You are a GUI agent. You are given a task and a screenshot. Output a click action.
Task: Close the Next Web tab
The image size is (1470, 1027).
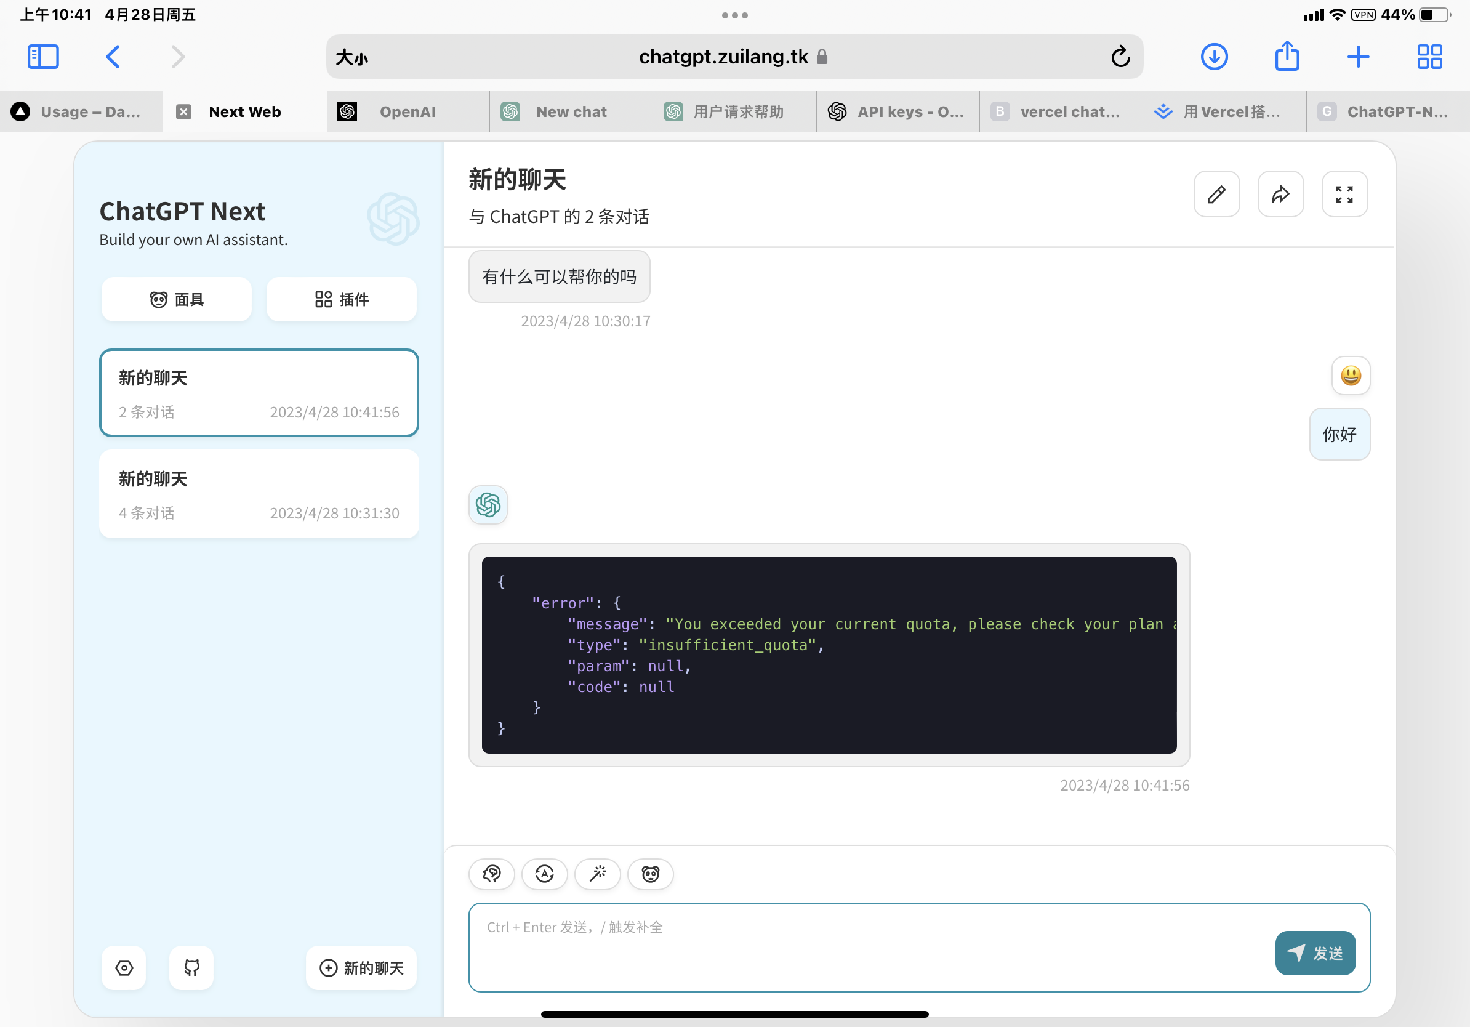tap(183, 112)
